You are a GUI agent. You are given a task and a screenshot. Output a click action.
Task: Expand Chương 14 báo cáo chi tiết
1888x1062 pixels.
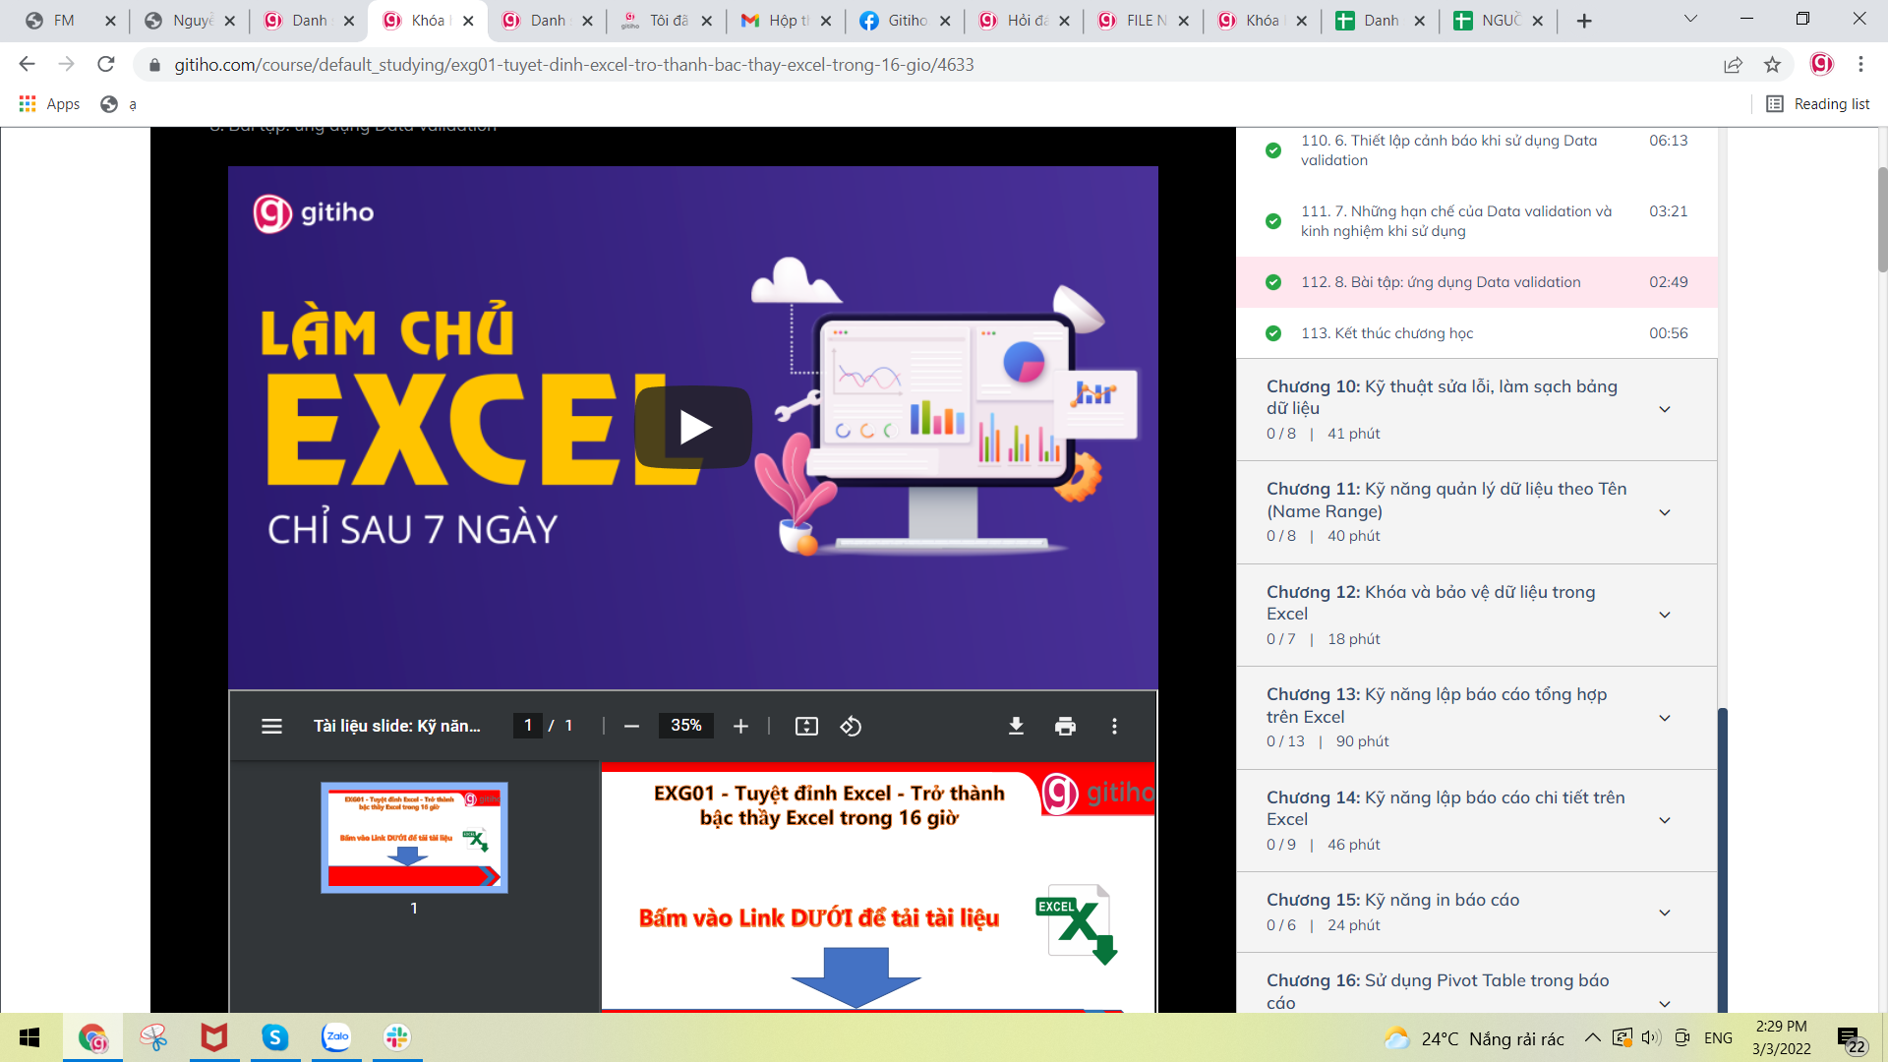click(1477, 821)
